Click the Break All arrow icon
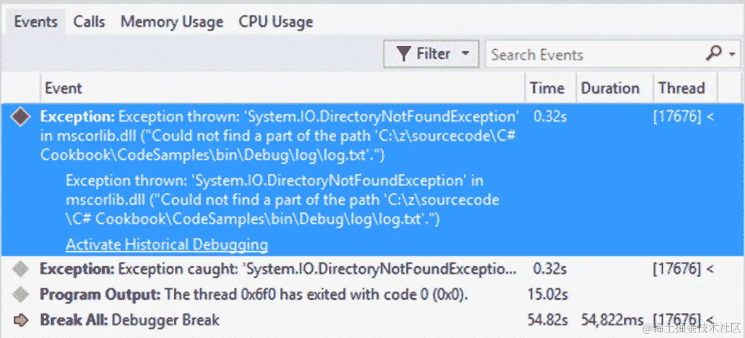This screenshot has width=745, height=338. (x=21, y=320)
